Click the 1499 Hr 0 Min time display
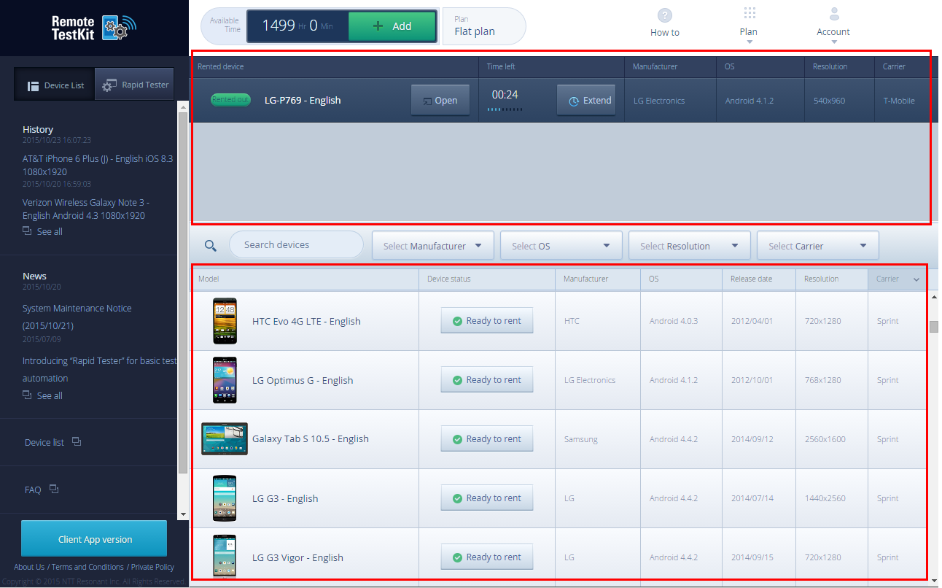Screen dimensions: 942x588 (297, 26)
